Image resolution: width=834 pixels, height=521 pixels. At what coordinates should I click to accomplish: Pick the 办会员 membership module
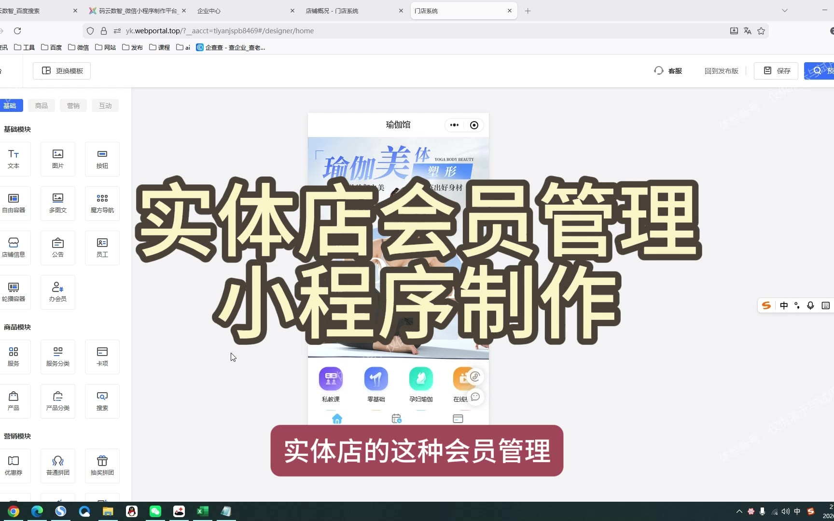pos(58,292)
